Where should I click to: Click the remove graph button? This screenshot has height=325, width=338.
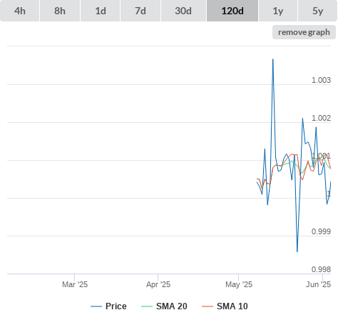click(x=304, y=32)
